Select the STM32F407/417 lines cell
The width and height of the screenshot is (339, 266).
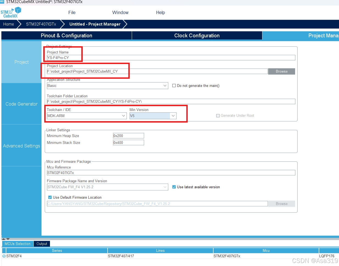coord(160,256)
